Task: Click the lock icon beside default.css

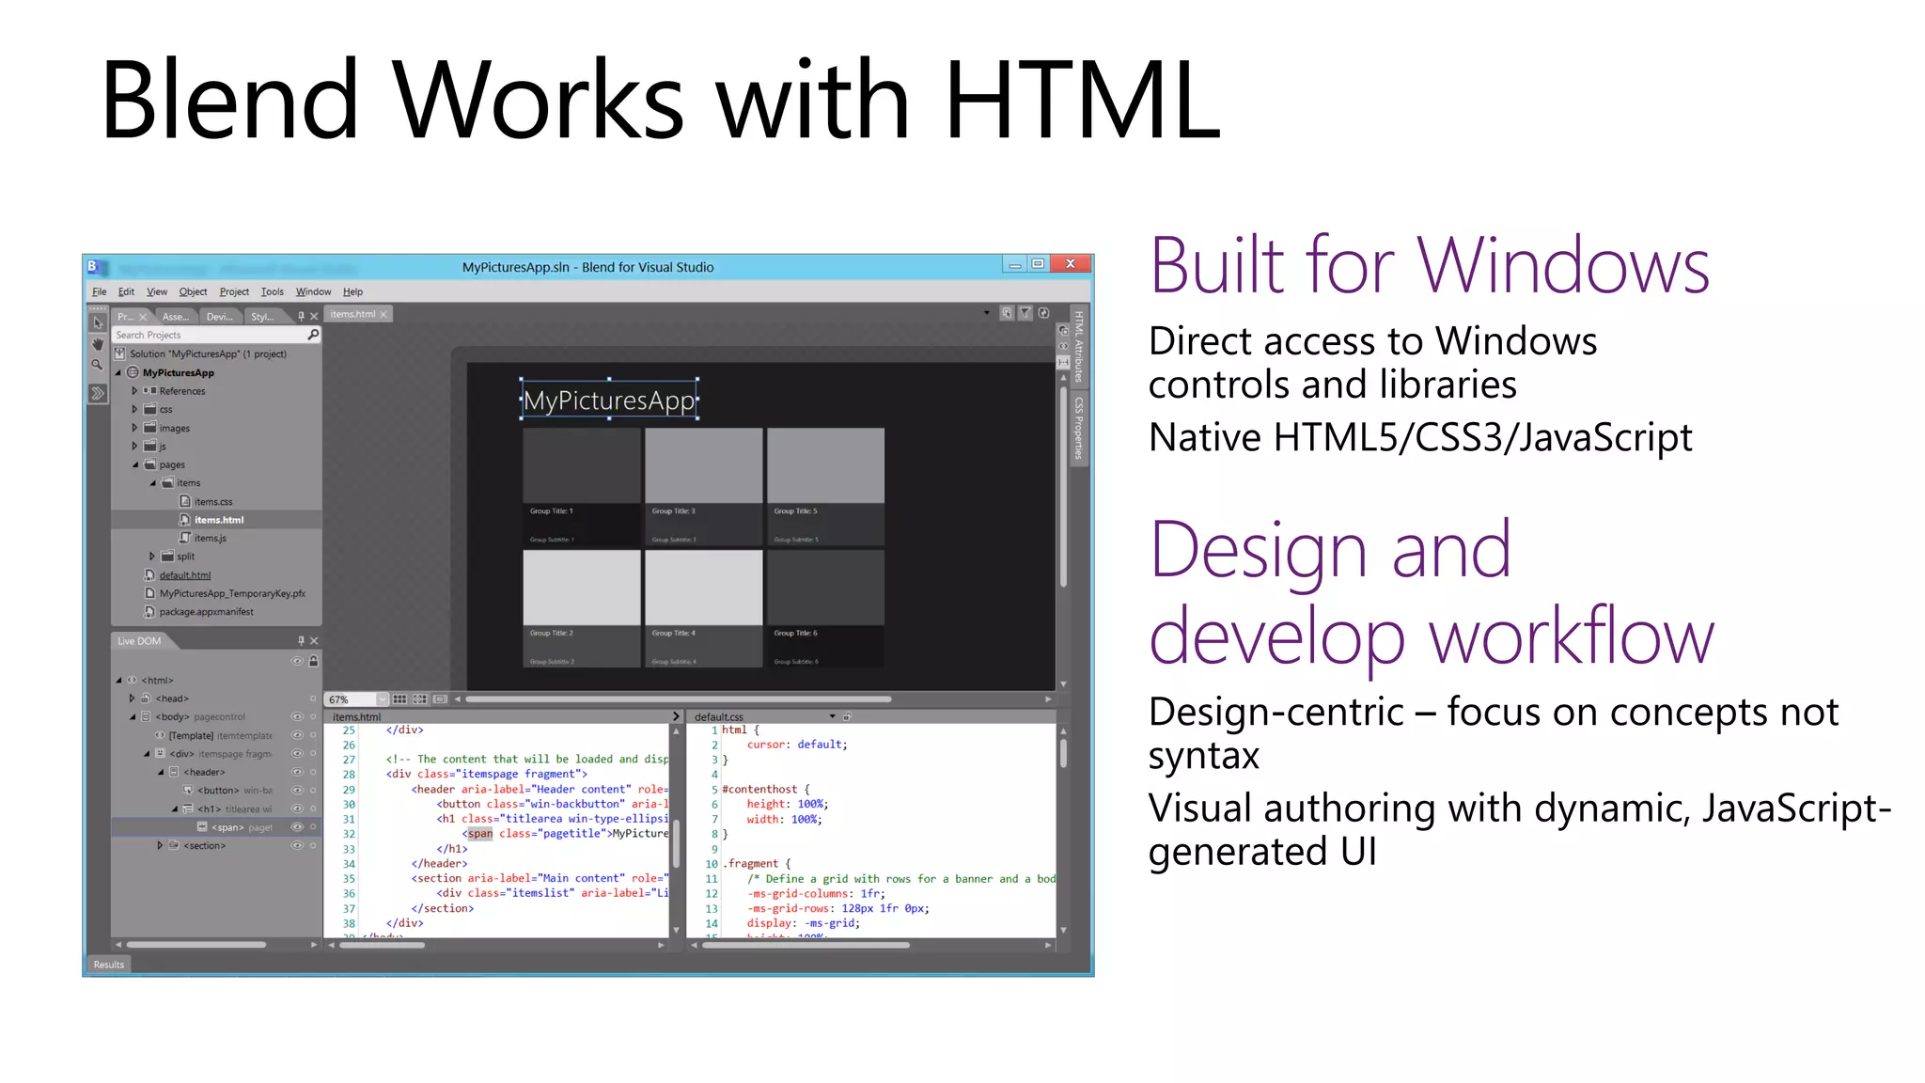Action: tap(847, 716)
